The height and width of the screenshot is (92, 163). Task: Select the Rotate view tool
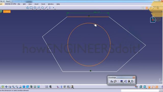(10, 87)
